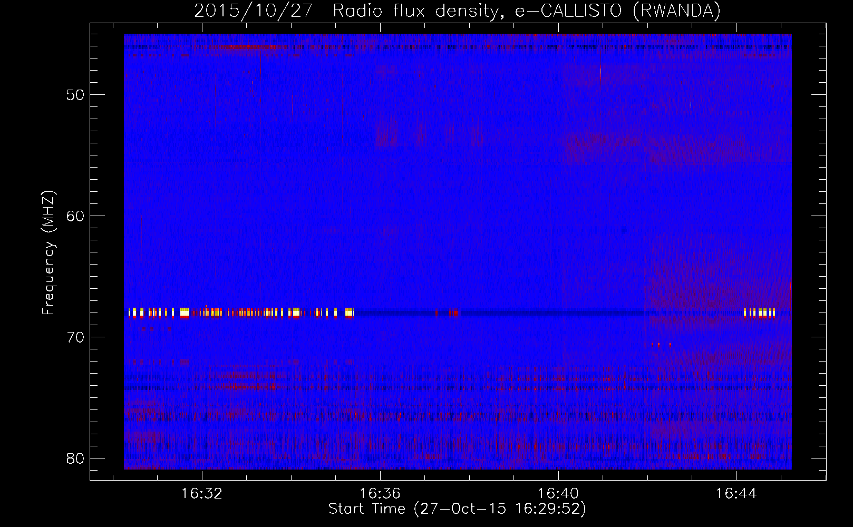853x527 pixels.
Task: Click the 60 frequency tick label
Action: click(x=75, y=216)
